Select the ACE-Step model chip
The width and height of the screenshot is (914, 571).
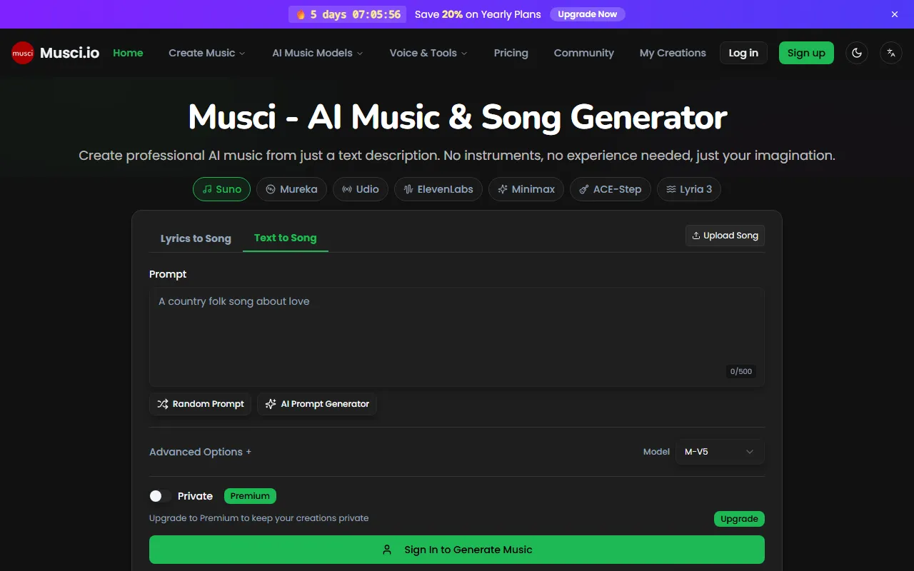pyautogui.click(x=610, y=189)
